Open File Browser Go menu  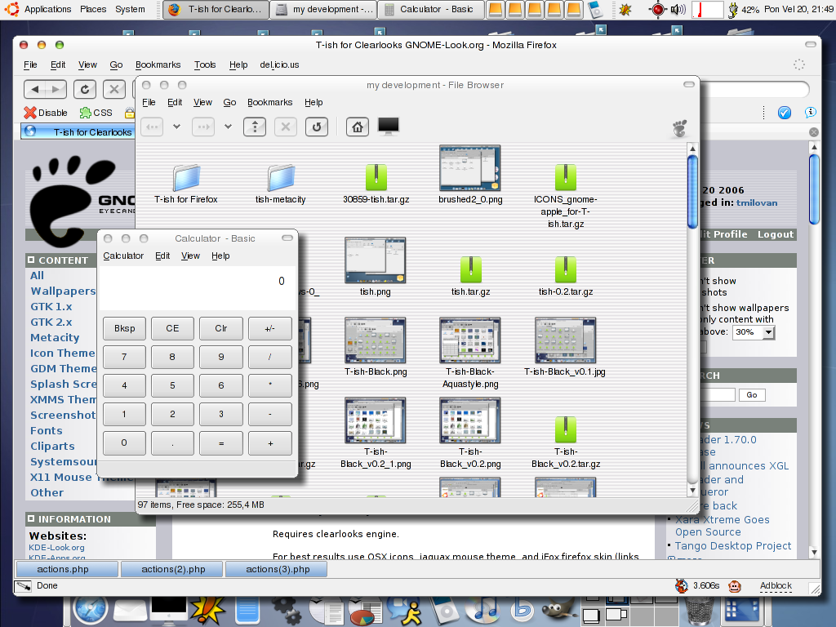(x=229, y=102)
